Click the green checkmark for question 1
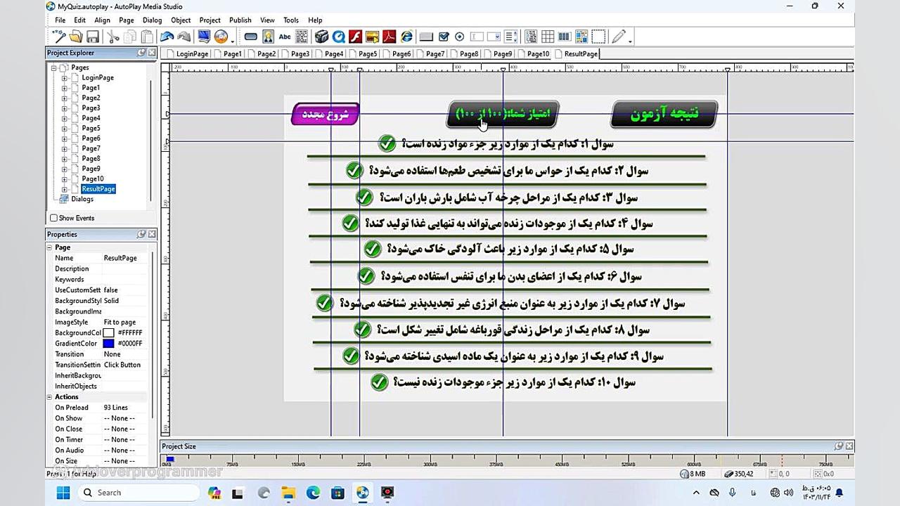900x506 pixels. [x=387, y=144]
